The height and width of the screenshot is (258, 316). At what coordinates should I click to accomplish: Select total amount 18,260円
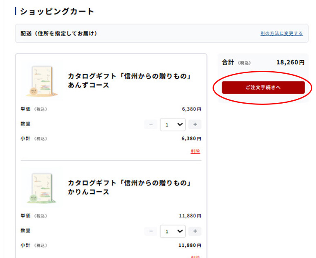[x=290, y=62]
